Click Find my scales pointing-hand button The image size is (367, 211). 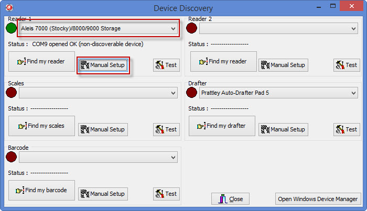(41, 126)
